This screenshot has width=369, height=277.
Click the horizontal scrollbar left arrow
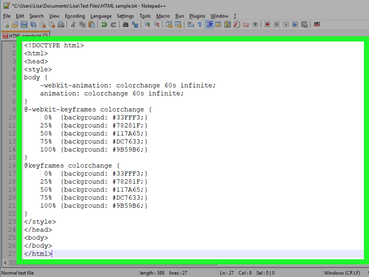pyautogui.click(x=5, y=263)
